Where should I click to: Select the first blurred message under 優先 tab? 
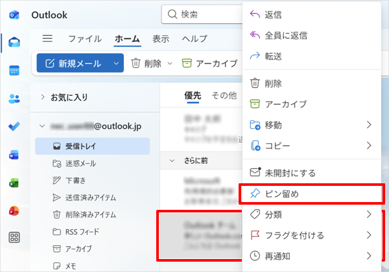[x=201, y=130]
